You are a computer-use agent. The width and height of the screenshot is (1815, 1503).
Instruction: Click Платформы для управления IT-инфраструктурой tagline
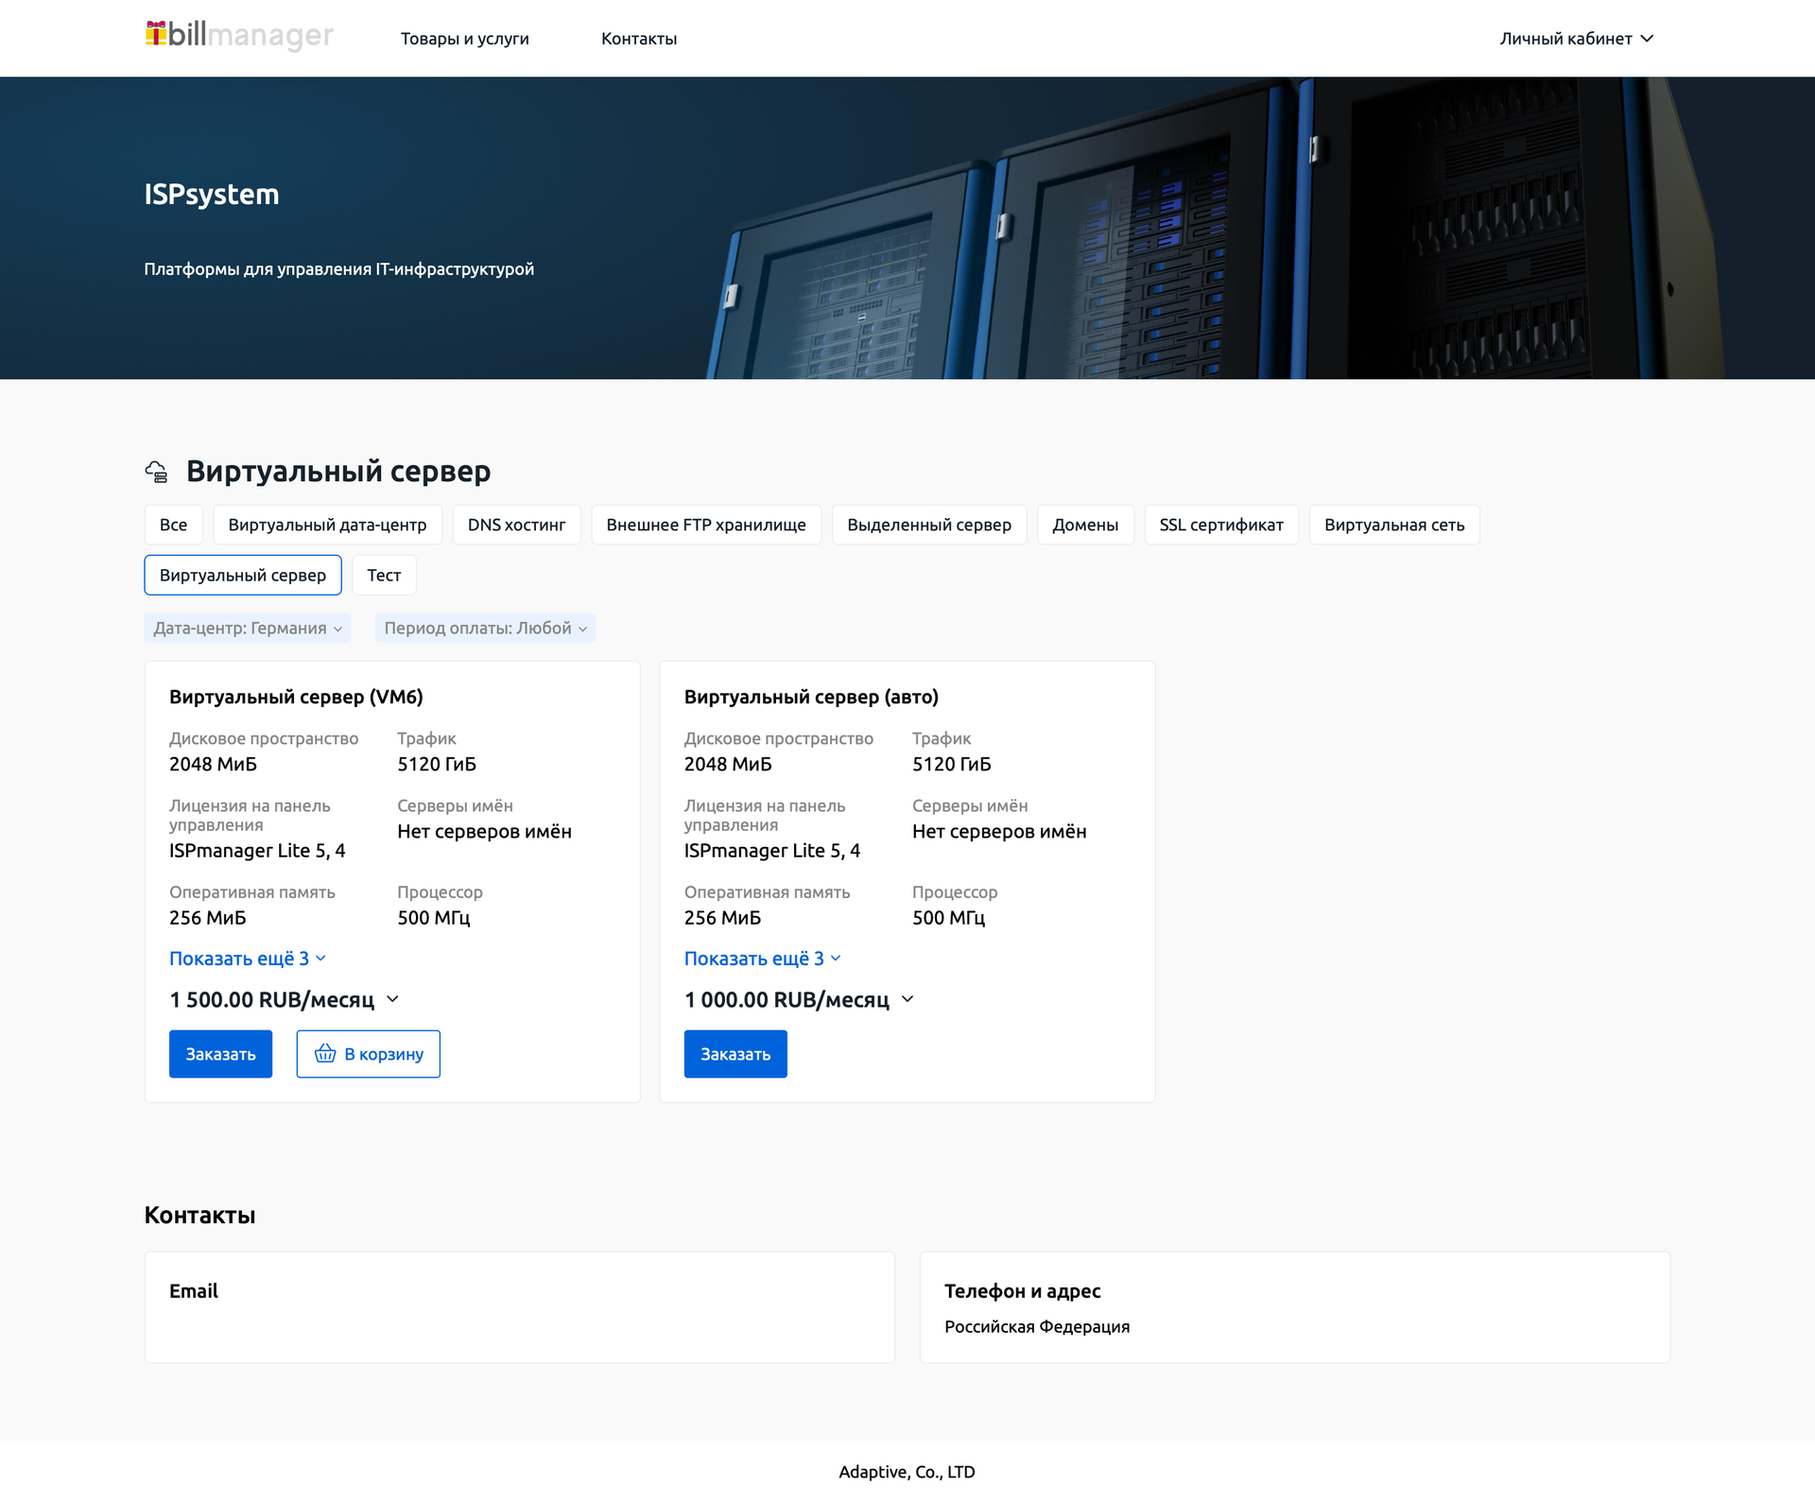[x=339, y=269]
